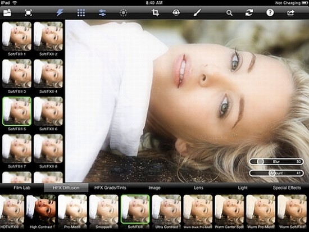The width and height of the screenshot is (309, 232).
Task: Tap the share export icon
Action: (291, 13)
